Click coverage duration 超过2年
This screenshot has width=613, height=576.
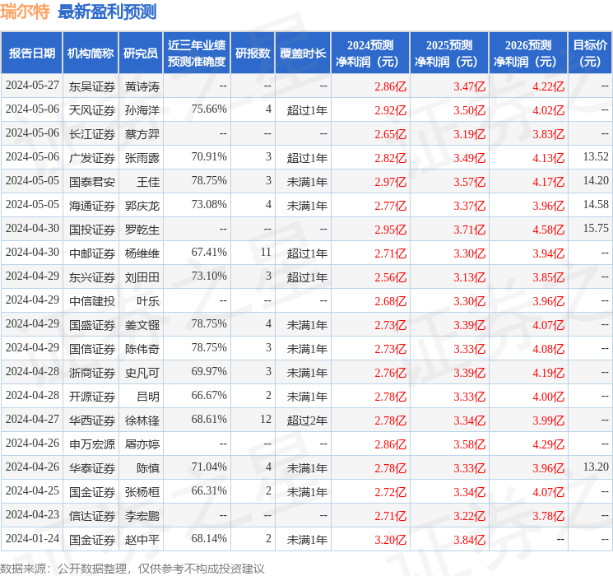point(307,420)
